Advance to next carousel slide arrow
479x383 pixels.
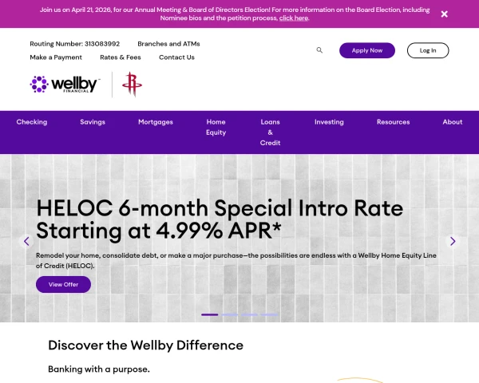click(453, 241)
